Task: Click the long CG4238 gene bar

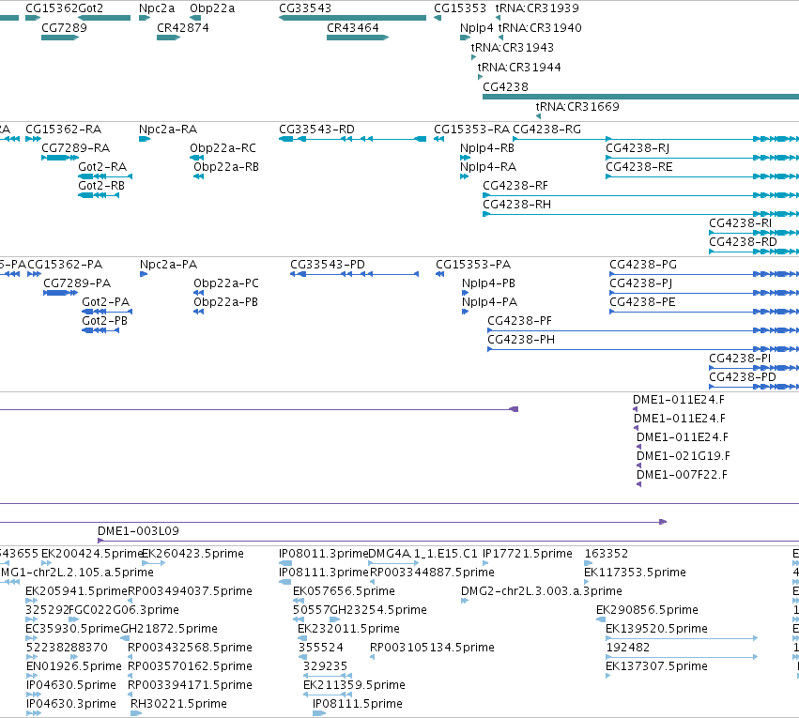Action: (x=640, y=97)
